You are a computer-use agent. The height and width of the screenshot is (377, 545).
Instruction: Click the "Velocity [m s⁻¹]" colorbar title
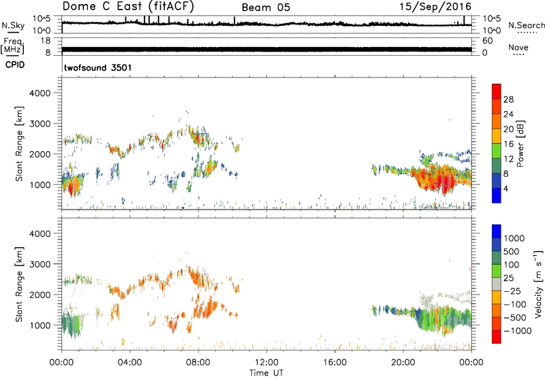coord(538,284)
